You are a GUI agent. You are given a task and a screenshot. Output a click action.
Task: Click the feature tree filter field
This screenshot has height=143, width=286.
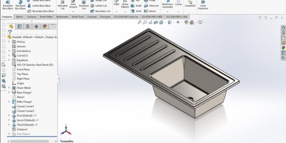point(32,32)
